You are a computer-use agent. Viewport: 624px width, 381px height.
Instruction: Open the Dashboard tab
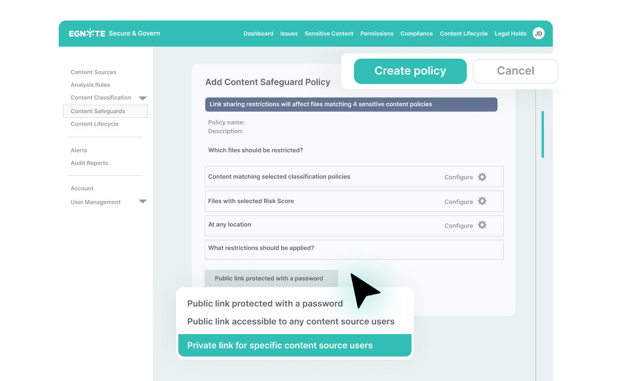tap(258, 34)
